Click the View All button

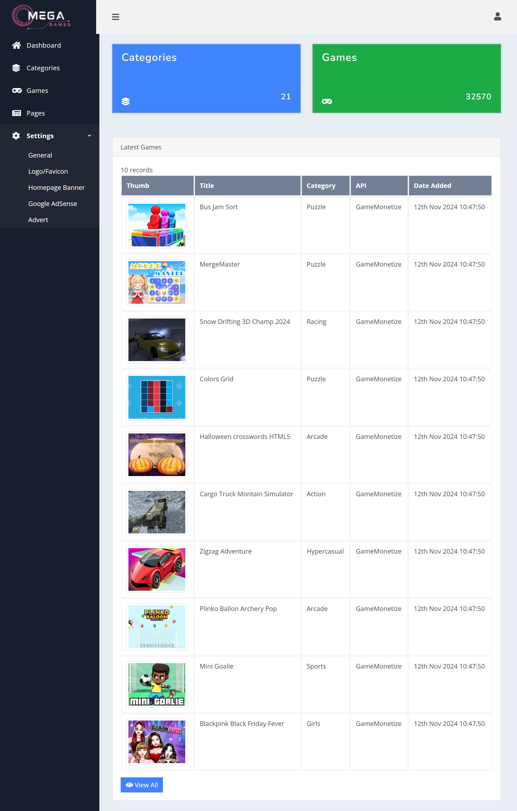click(x=141, y=785)
